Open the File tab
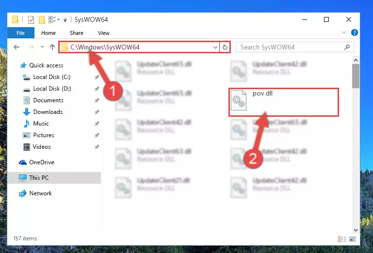This screenshot has width=373, height=253. 21,33
